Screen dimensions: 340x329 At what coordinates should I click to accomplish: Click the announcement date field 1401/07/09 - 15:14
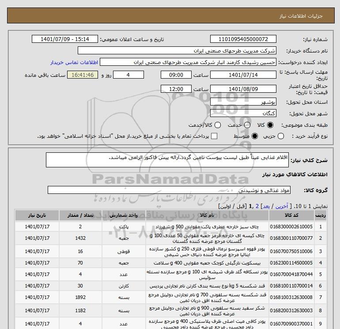[64, 39]
